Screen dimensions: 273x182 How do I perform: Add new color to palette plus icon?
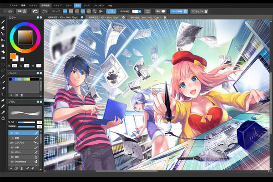[11, 95]
